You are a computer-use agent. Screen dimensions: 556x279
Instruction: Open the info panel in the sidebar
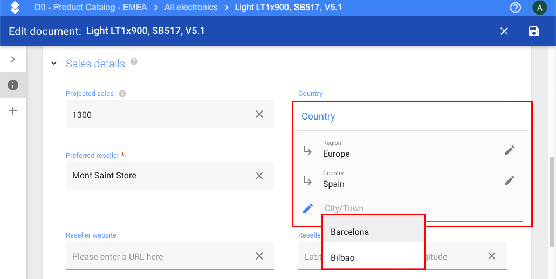pyautogui.click(x=13, y=85)
